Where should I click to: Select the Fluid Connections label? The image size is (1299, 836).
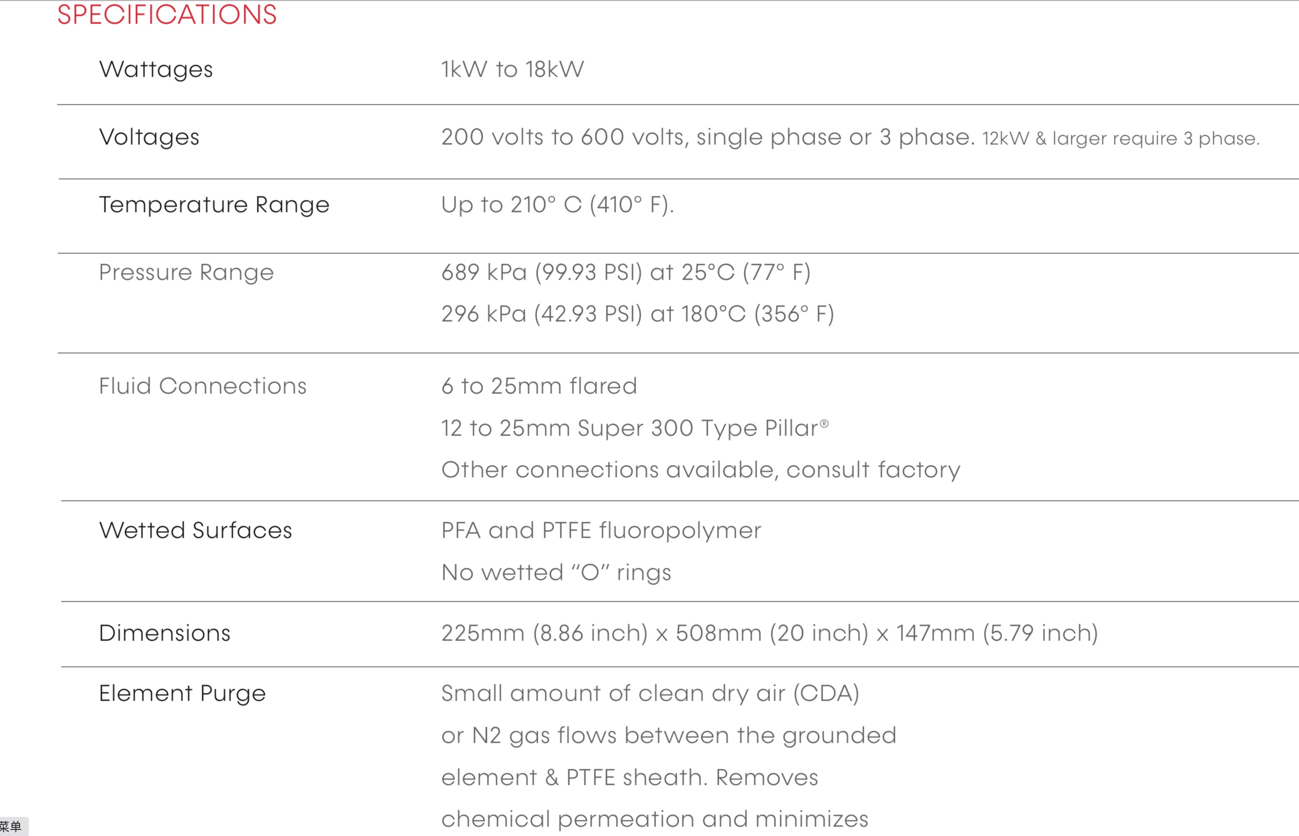point(203,386)
